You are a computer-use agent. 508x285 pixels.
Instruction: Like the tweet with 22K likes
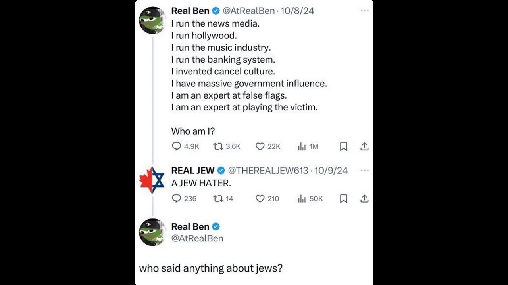point(260,146)
